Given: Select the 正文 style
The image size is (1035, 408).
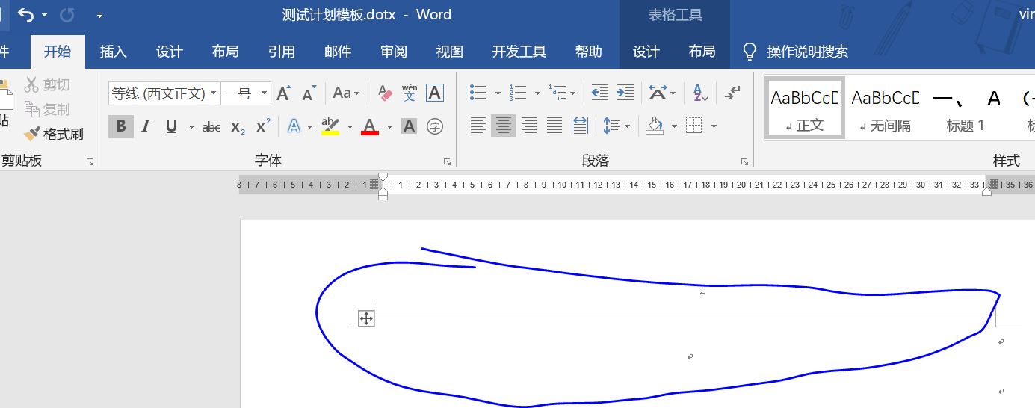Looking at the screenshot, I should (805, 108).
